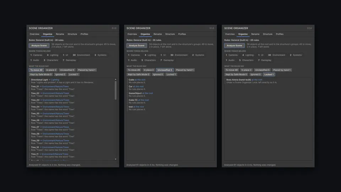Select the Tree_07 row in left list
This screenshot has height=192, width=341.
tap(72, 128)
